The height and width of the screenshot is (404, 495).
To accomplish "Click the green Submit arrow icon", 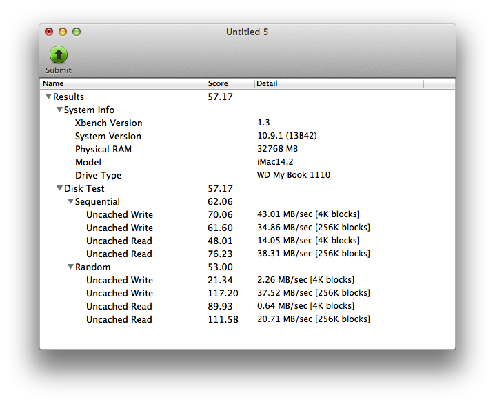I will pos(59,55).
